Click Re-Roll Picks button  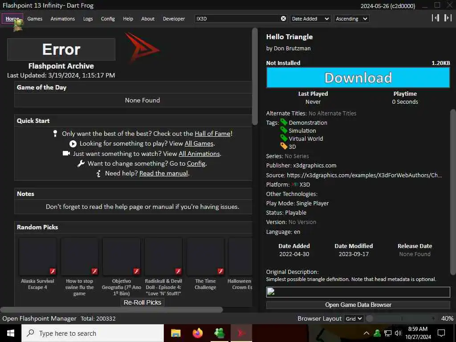tap(142, 302)
